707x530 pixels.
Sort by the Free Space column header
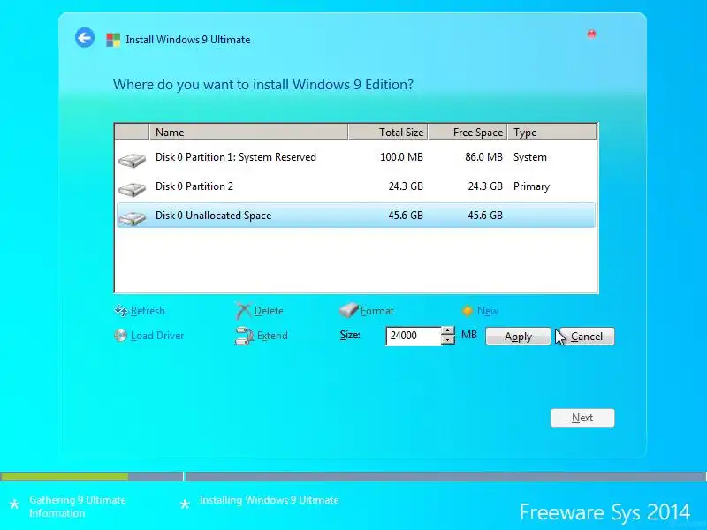click(468, 132)
